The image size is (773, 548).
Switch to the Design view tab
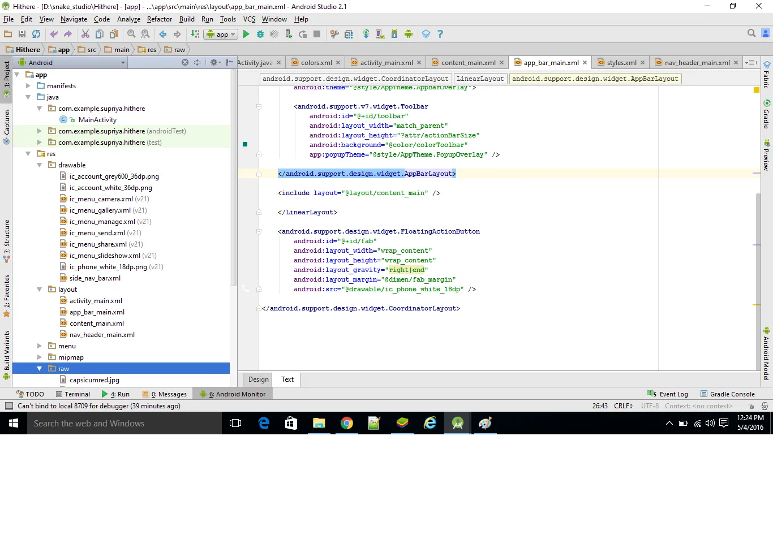(258, 379)
